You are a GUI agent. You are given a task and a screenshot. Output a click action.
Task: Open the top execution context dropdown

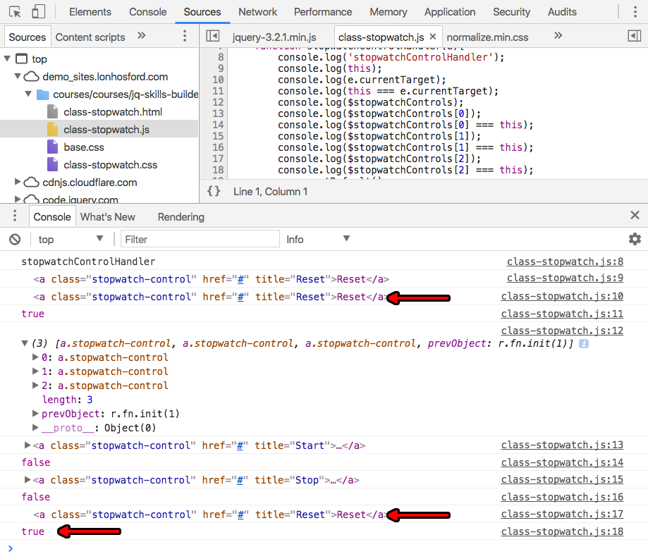click(x=71, y=239)
